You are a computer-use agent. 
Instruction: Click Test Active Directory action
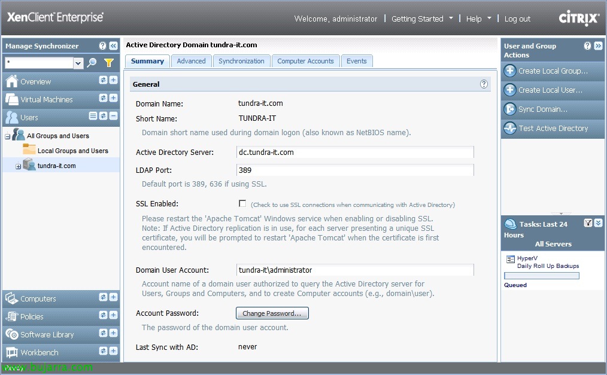pos(553,129)
